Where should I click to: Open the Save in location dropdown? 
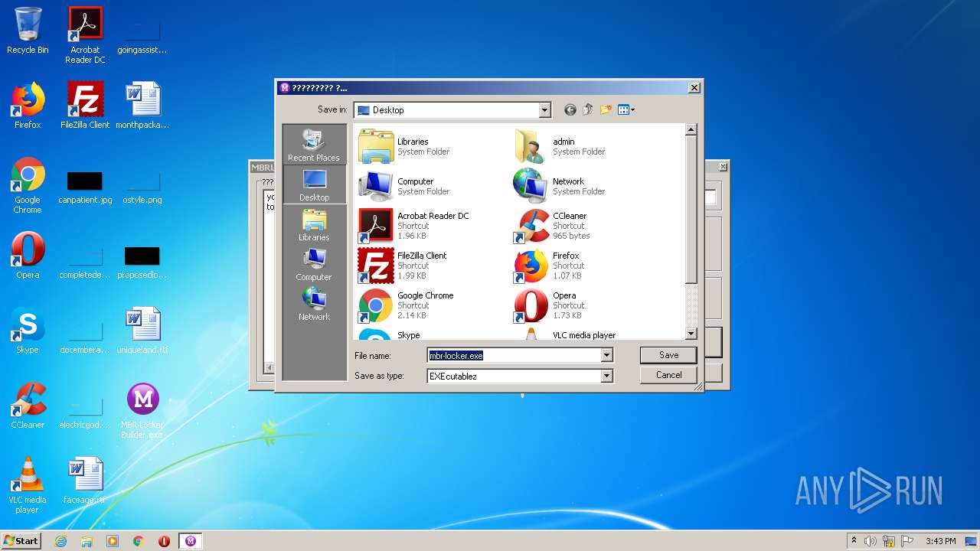point(544,110)
